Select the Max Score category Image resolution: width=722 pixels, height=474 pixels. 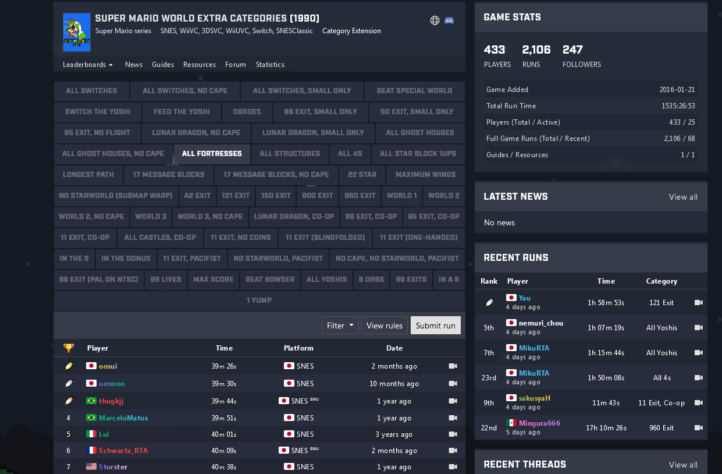tap(214, 280)
